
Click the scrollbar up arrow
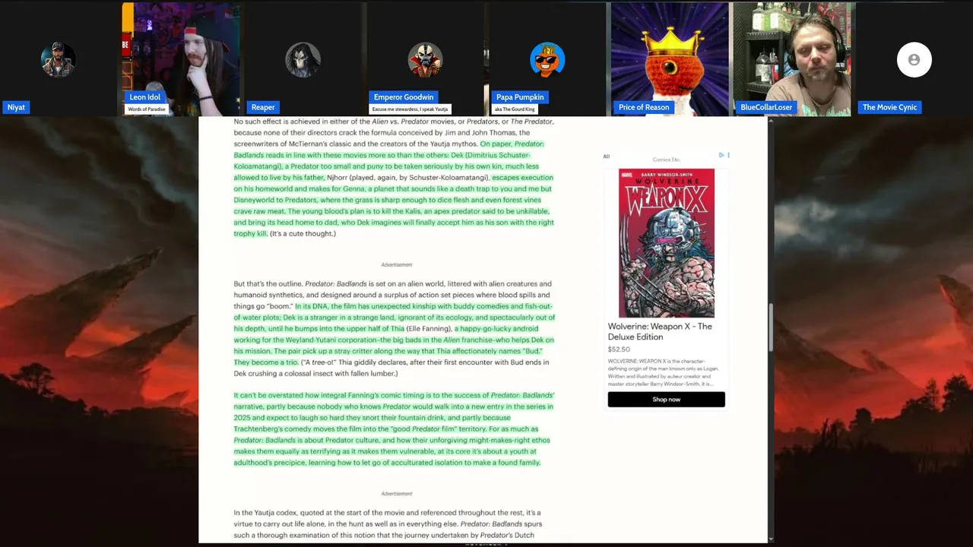(x=771, y=121)
